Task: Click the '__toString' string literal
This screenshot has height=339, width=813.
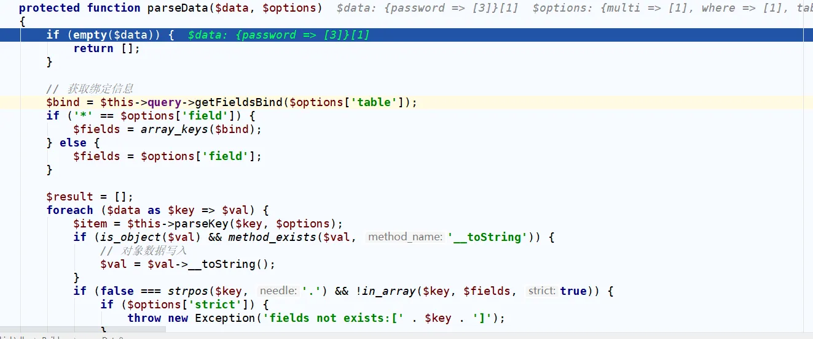Action: tap(487, 237)
